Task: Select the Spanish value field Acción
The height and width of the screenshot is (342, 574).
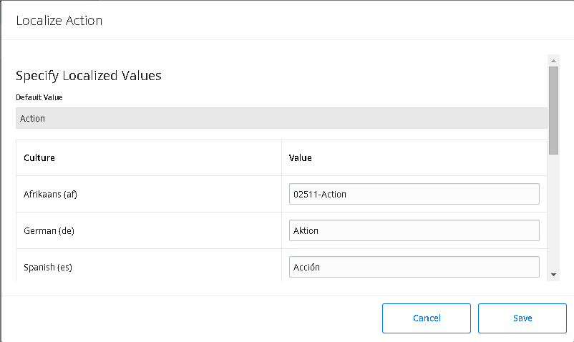Action: coord(414,267)
